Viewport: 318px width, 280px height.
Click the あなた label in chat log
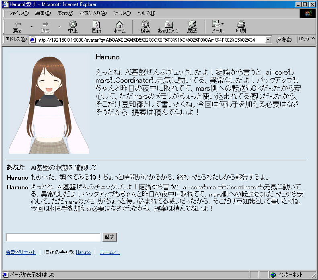(x=16, y=167)
